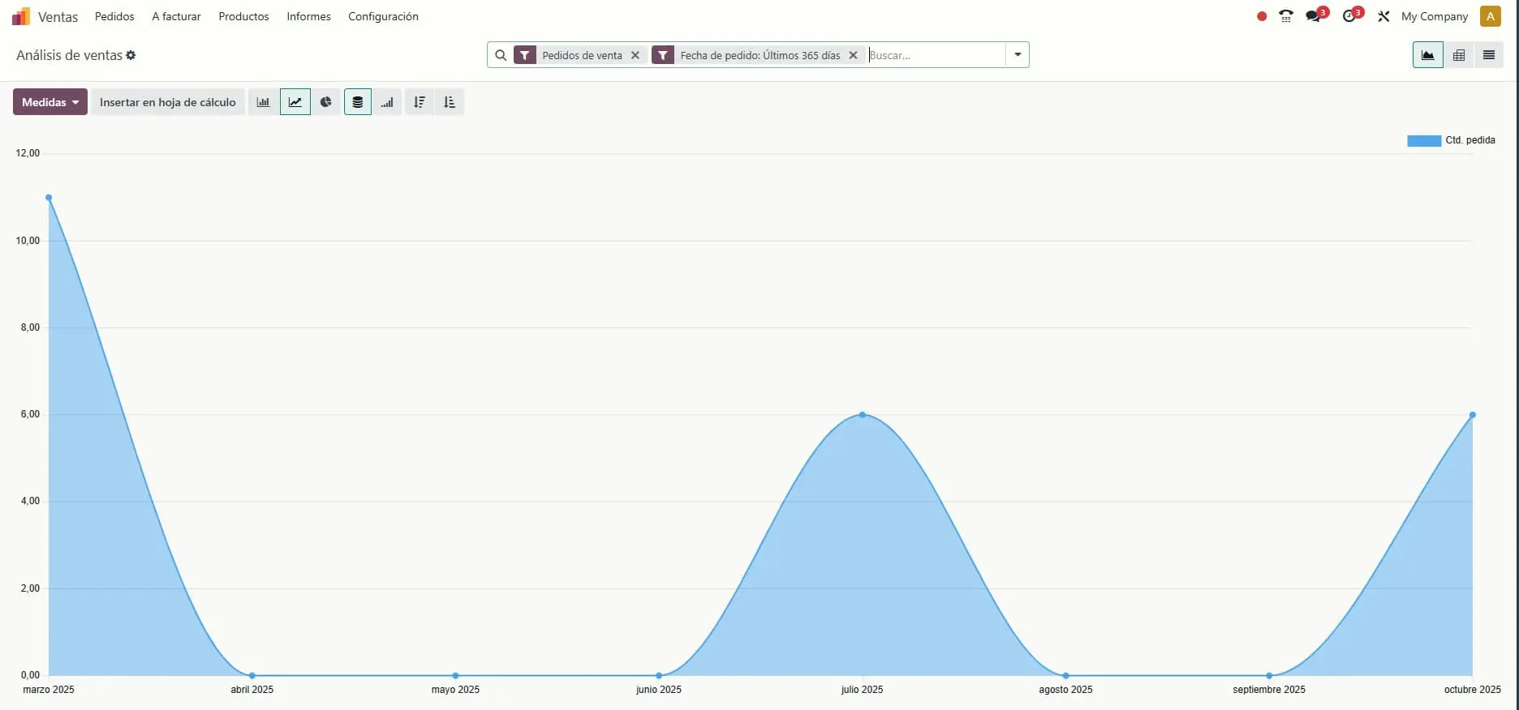
Task: Switch to the list view
Action: pyautogui.click(x=1488, y=55)
